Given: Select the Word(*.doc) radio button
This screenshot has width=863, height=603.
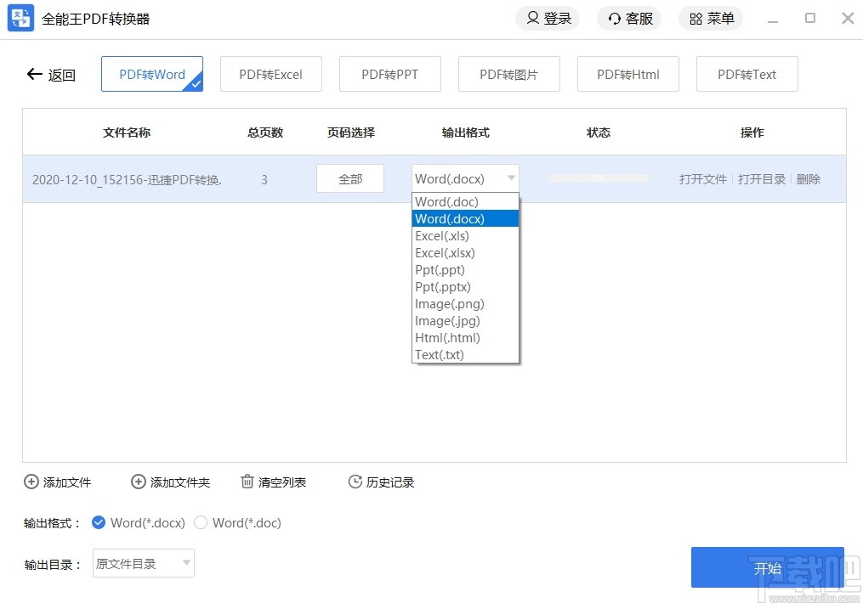Looking at the screenshot, I should pos(202,523).
